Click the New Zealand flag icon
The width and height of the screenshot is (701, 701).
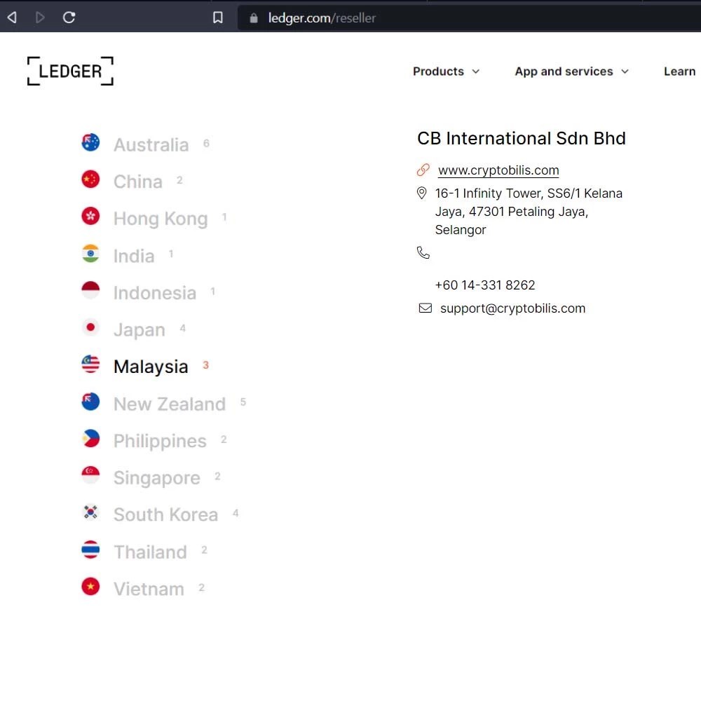tap(90, 402)
